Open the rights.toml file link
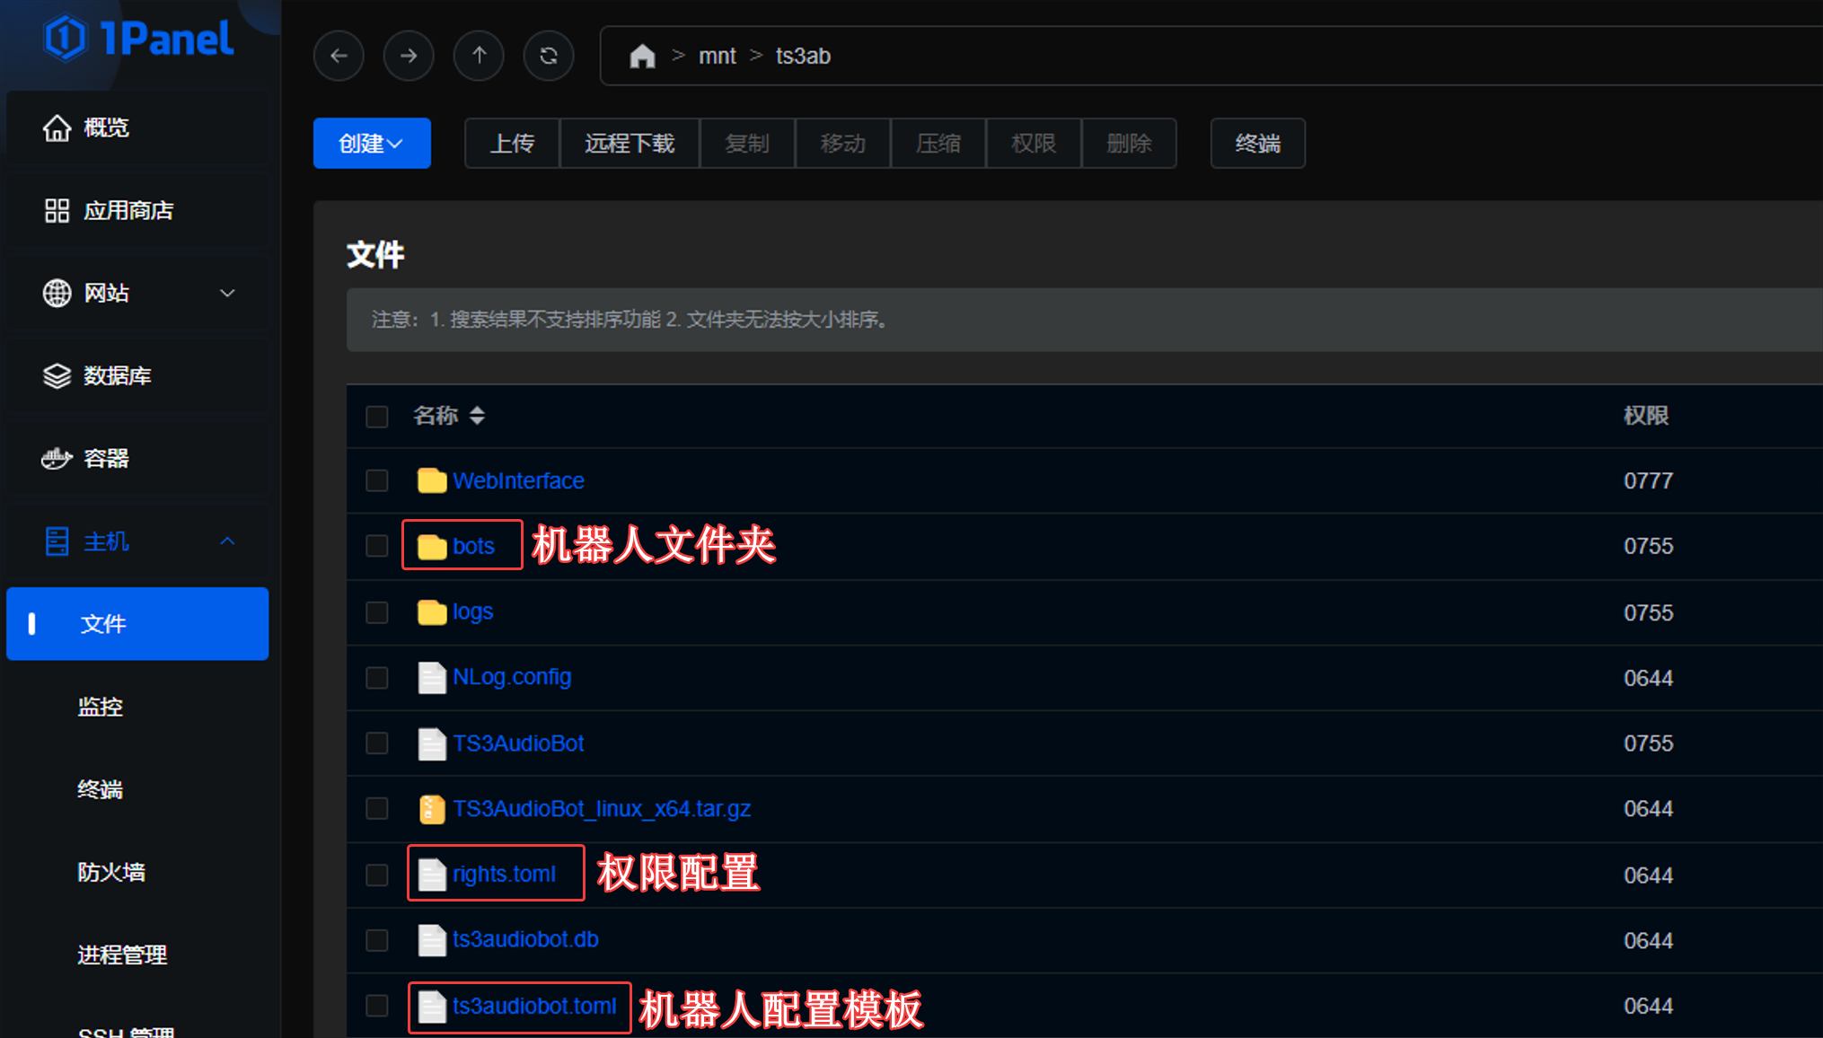 tap(504, 874)
